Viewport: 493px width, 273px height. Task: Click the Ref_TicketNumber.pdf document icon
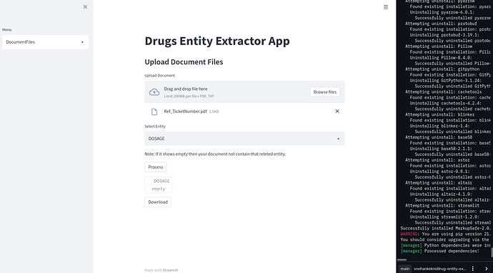pyautogui.click(x=154, y=111)
